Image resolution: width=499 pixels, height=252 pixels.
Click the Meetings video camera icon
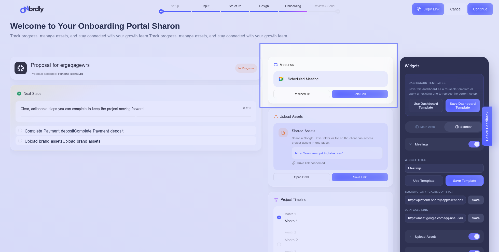(276, 65)
